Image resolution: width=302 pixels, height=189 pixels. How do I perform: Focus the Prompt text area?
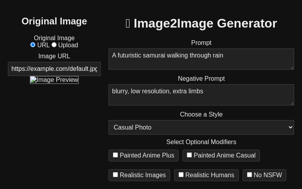(x=201, y=59)
